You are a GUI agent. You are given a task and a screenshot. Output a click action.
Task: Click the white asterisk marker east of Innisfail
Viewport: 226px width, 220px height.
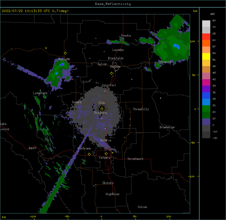click(132, 79)
